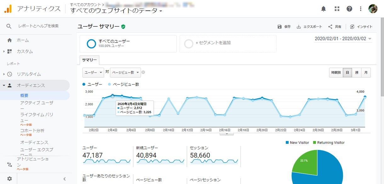Collapse the sidebar with chevron arrow

(65, 179)
